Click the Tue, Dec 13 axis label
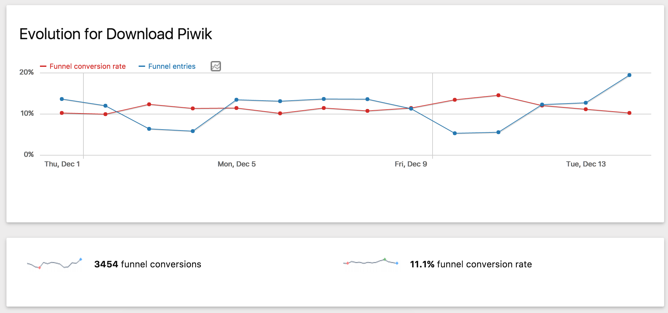Viewport: 668px width, 313px height. 586,164
